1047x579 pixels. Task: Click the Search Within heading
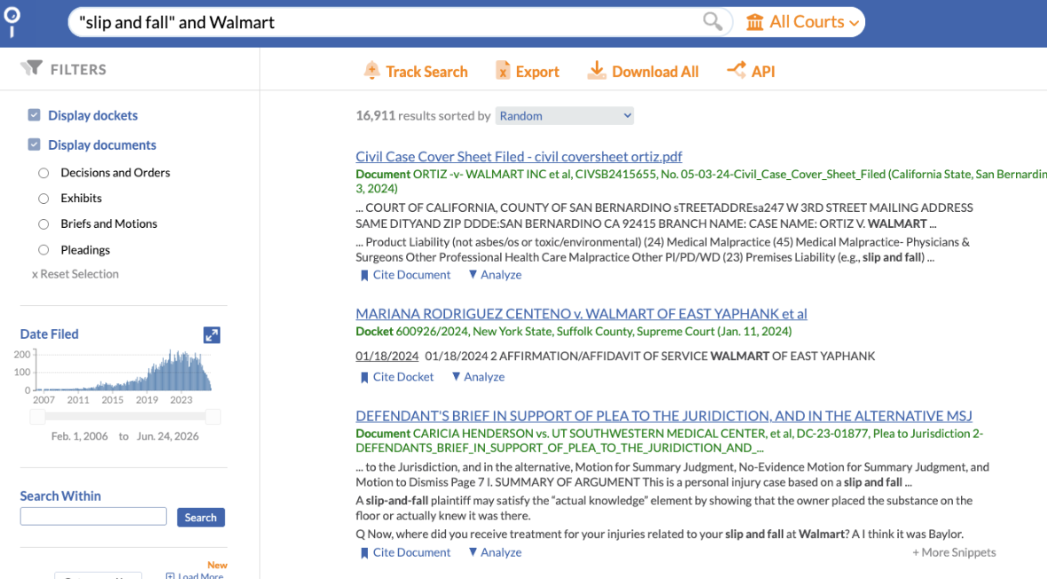(x=60, y=497)
